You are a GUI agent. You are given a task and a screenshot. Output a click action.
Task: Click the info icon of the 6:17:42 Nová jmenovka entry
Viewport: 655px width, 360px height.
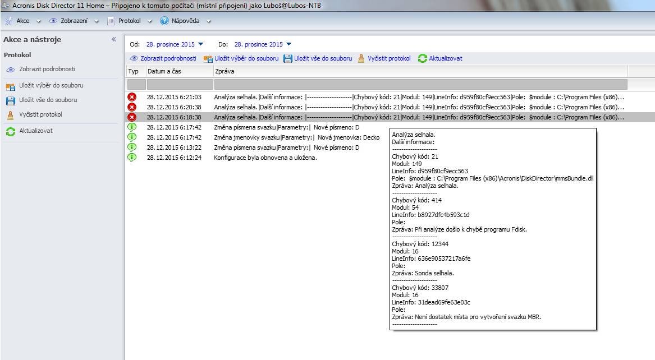point(132,137)
